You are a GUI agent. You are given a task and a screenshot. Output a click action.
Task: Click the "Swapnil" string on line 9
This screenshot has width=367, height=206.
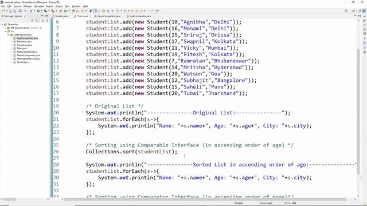pyautogui.click(x=194, y=41)
